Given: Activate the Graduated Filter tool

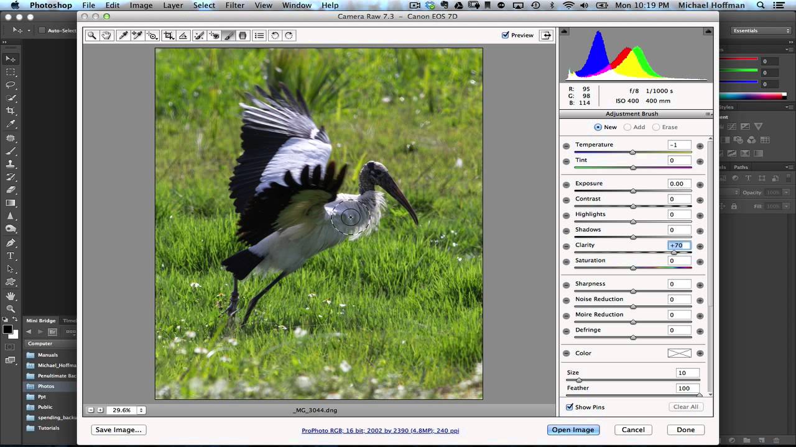Looking at the screenshot, I should (x=243, y=35).
